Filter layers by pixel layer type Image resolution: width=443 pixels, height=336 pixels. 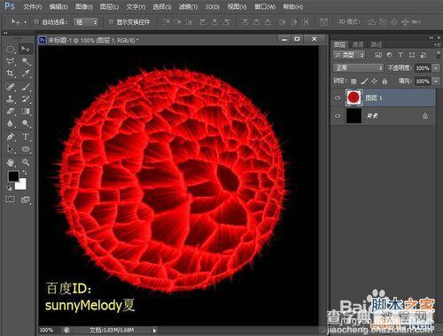pyautogui.click(x=378, y=55)
